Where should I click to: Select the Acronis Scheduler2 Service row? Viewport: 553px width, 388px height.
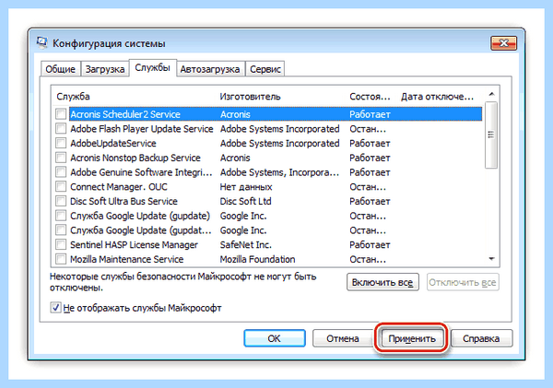click(x=276, y=114)
